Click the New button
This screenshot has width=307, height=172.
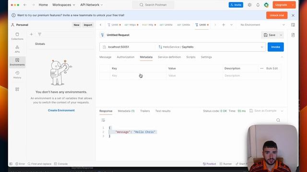click(76, 25)
